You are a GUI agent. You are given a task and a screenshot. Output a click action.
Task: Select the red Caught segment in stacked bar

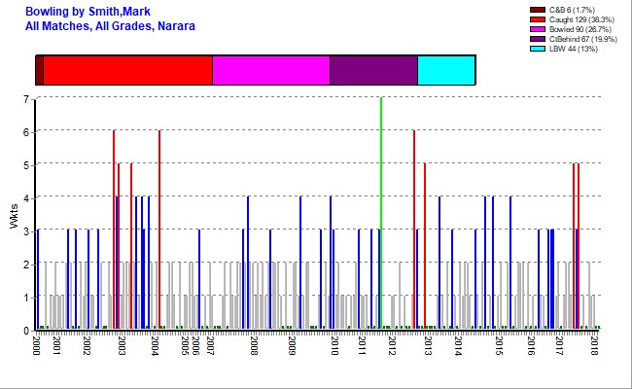(x=127, y=71)
